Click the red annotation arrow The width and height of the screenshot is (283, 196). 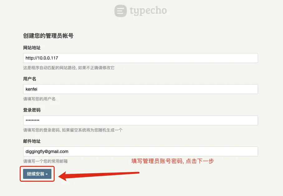coord(99,176)
